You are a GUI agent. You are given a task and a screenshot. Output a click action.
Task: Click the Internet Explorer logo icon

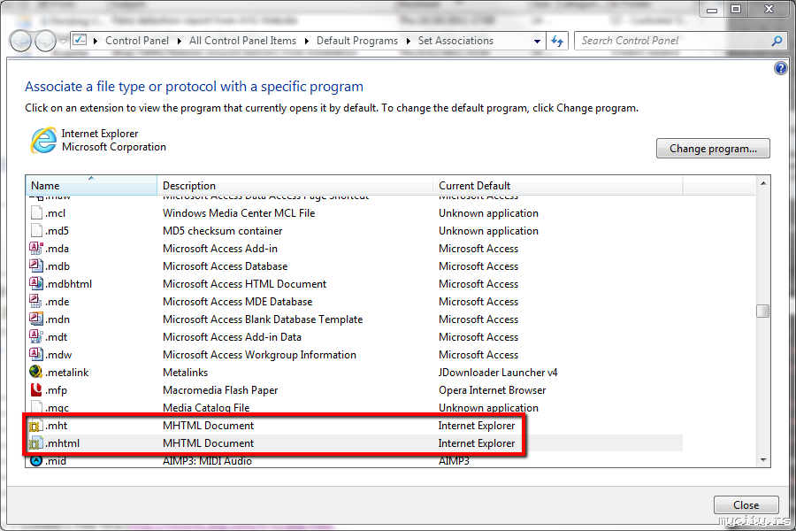[x=43, y=140]
